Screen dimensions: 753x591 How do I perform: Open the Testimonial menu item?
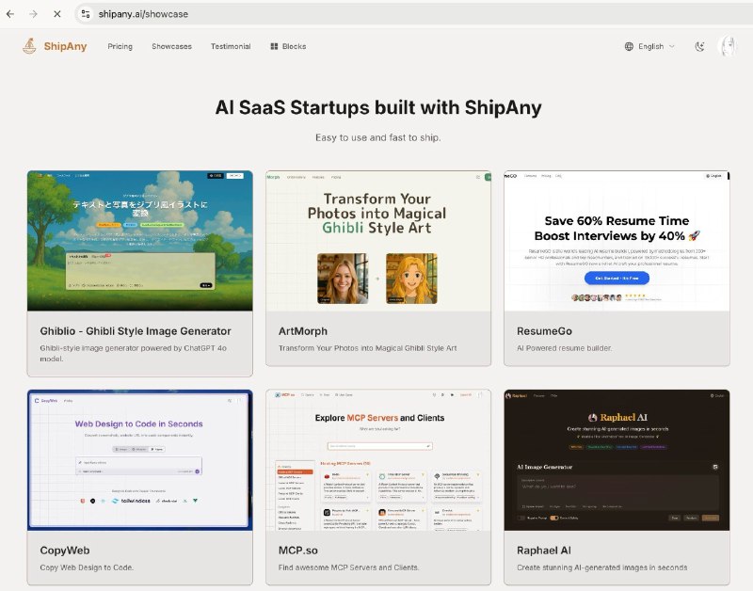click(231, 46)
